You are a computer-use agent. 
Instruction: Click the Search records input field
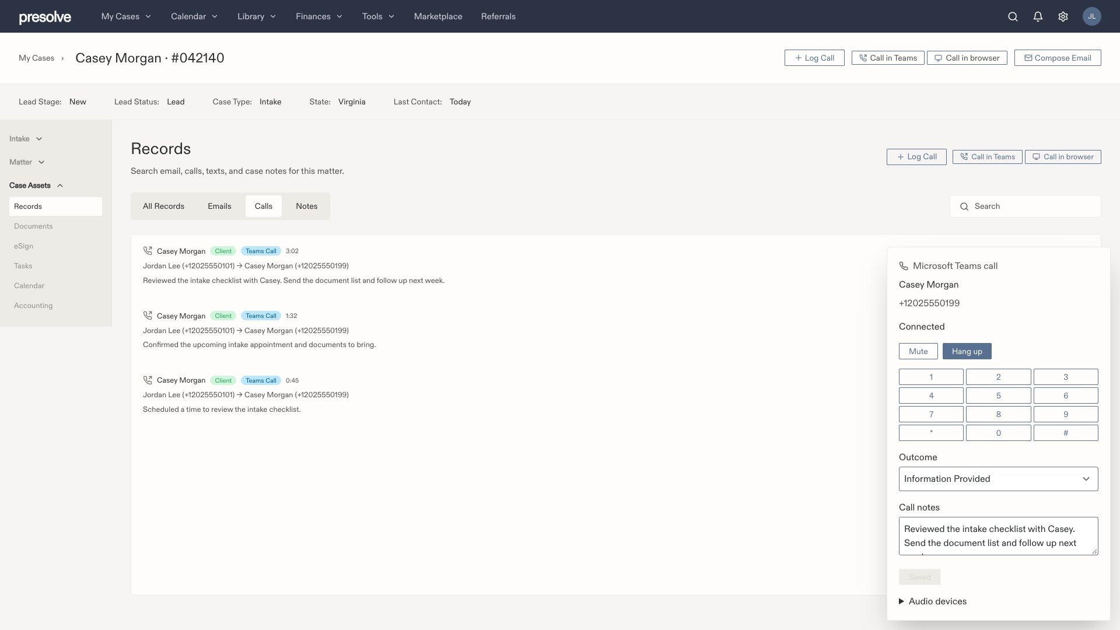[1025, 206]
